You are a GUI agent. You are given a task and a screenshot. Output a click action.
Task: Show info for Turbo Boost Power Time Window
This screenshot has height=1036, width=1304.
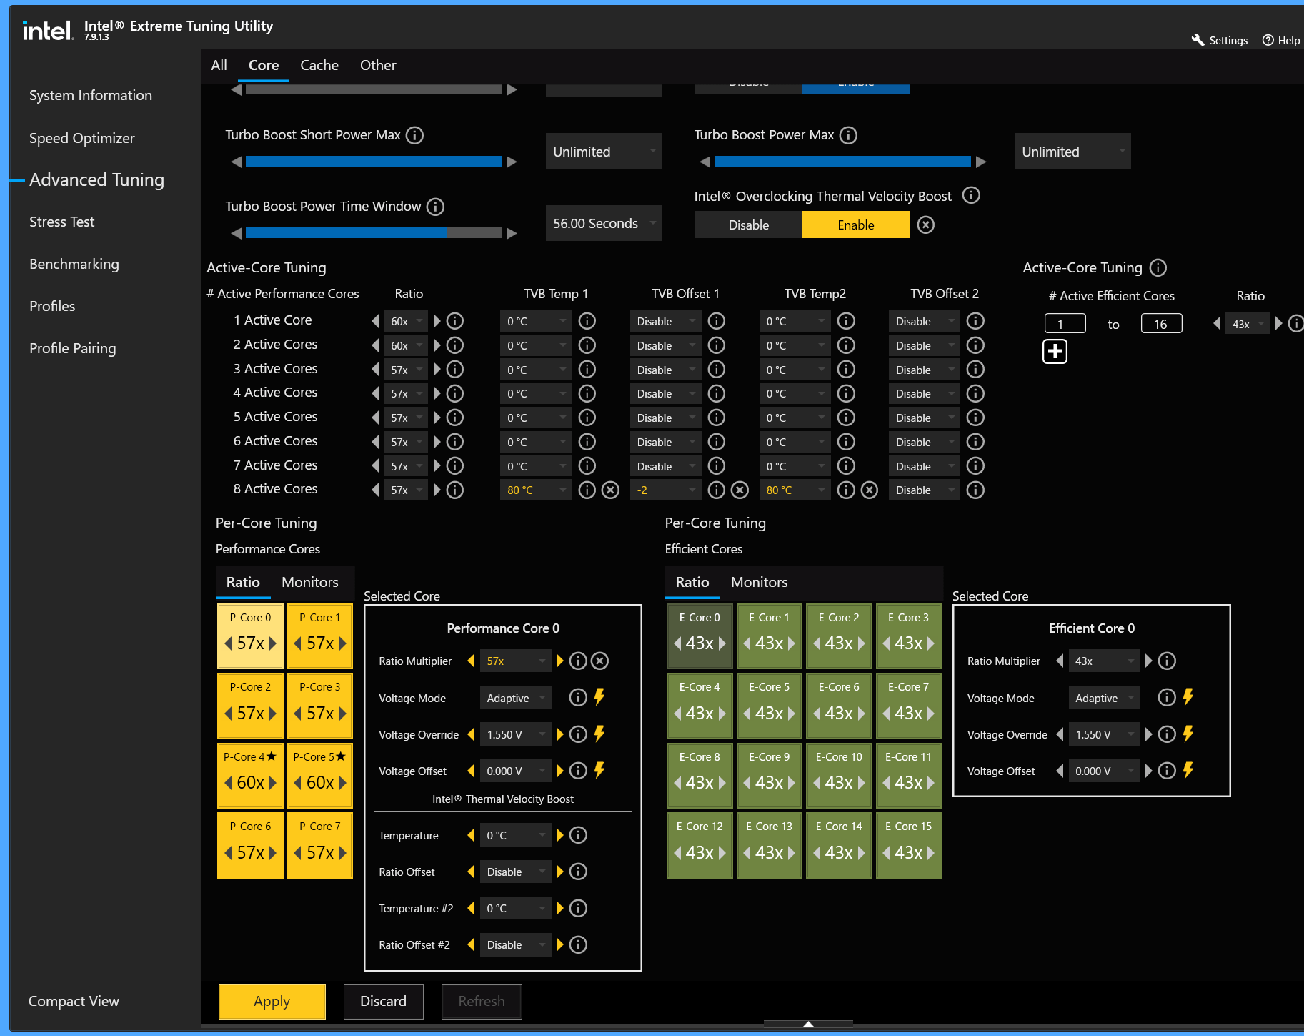(435, 207)
